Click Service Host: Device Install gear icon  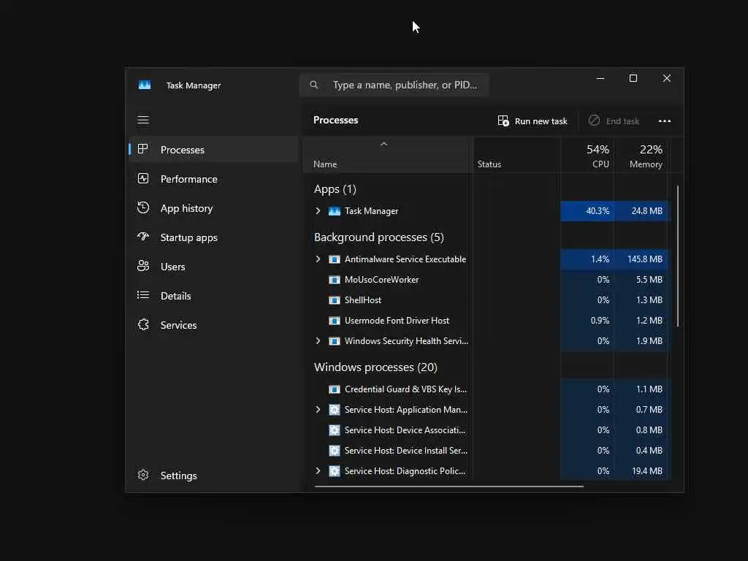point(335,450)
